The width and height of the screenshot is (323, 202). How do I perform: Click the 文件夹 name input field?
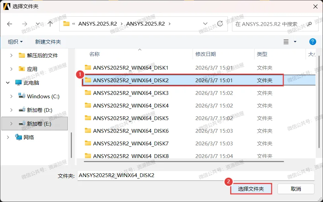[x=196, y=175]
